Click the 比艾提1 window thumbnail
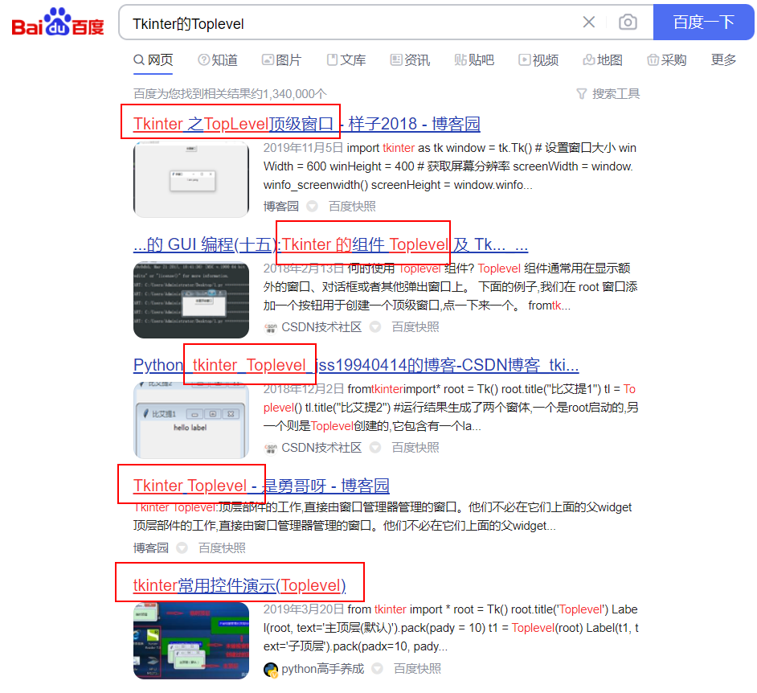This screenshot has height=693, width=757. (x=191, y=420)
